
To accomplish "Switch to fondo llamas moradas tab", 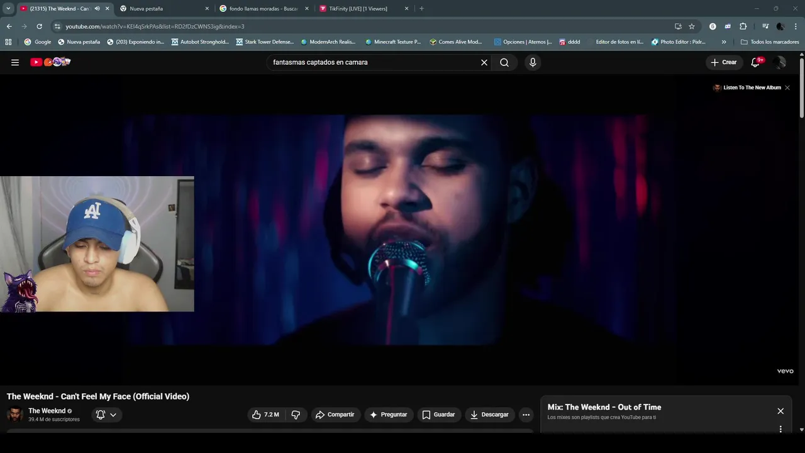I will 263,9.
